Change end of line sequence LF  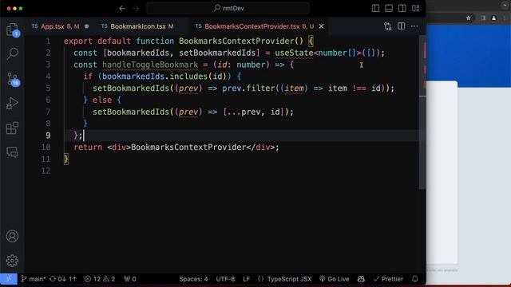pyautogui.click(x=247, y=279)
